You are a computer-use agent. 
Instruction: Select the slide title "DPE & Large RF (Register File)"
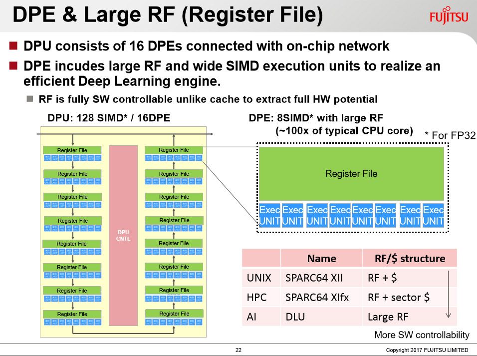point(168,14)
